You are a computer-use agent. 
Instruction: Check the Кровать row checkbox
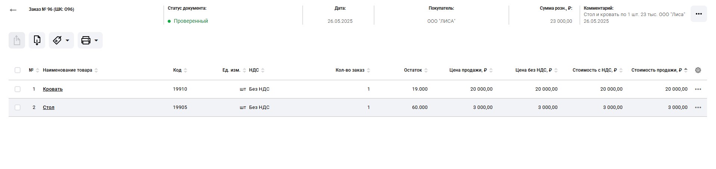click(x=18, y=89)
